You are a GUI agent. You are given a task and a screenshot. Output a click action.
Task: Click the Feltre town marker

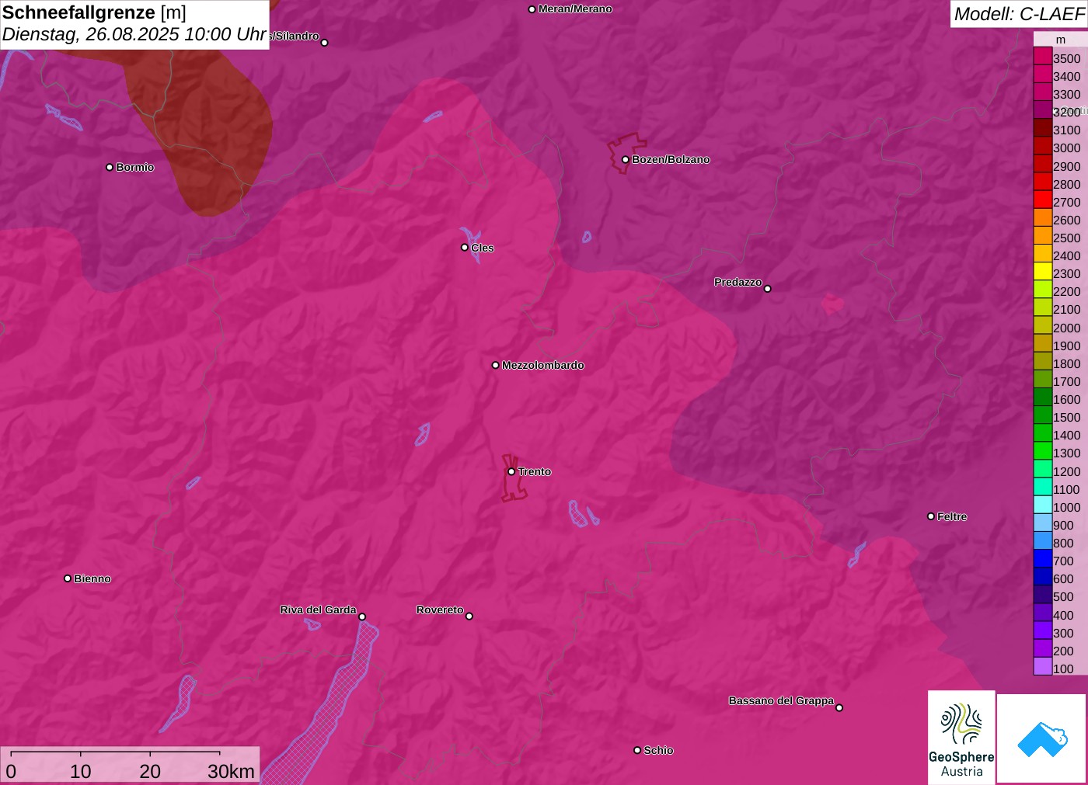click(931, 516)
